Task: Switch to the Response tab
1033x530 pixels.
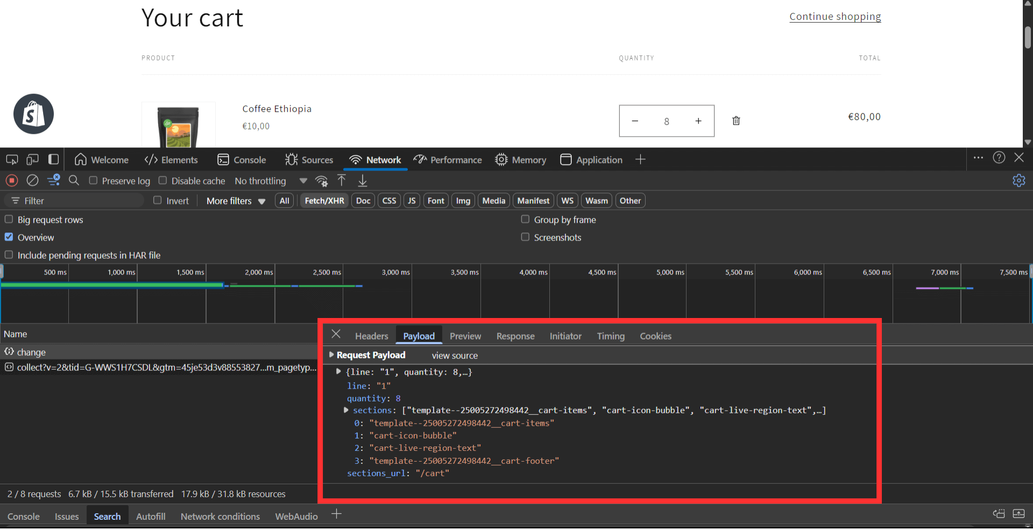Action: pos(515,336)
